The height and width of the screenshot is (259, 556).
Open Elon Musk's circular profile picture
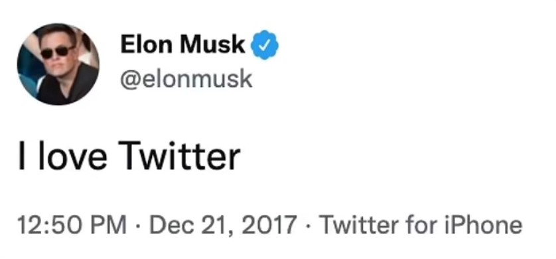click(x=58, y=64)
